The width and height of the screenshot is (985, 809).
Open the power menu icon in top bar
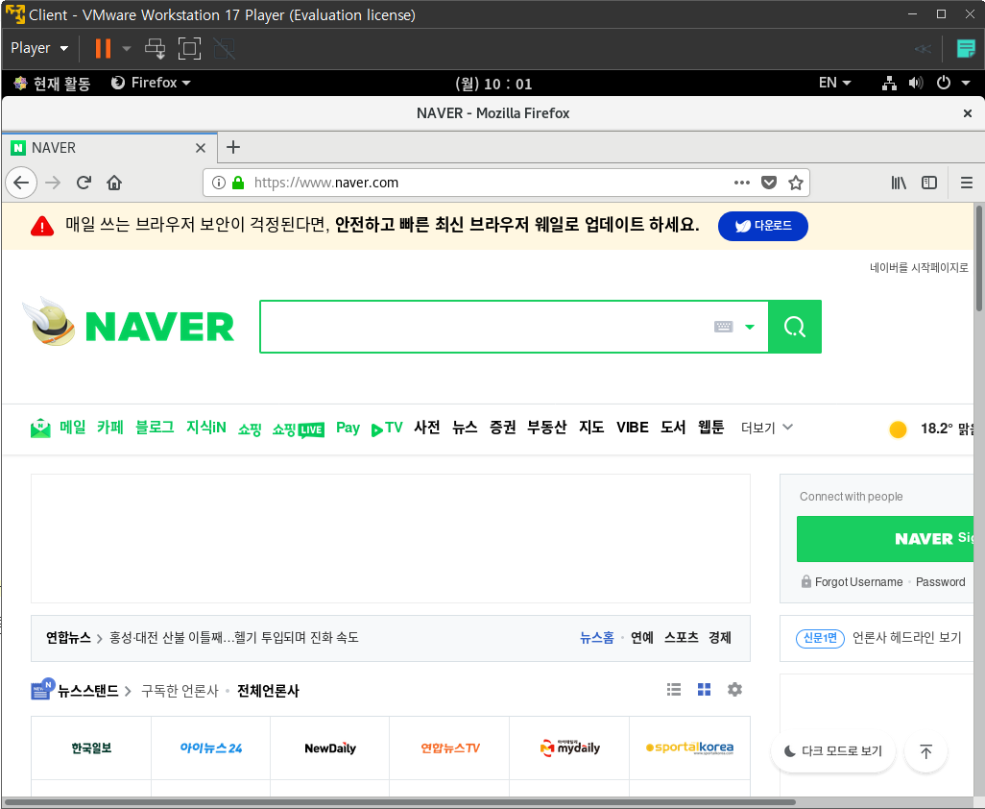click(944, 83)
